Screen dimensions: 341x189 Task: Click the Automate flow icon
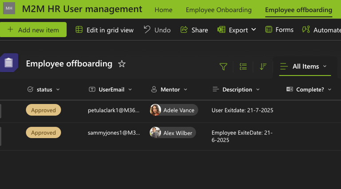tap(306, 30)
